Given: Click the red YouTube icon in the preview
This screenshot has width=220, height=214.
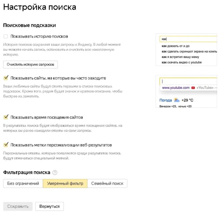Looking at the screenshot, I should tap(193, 88).
